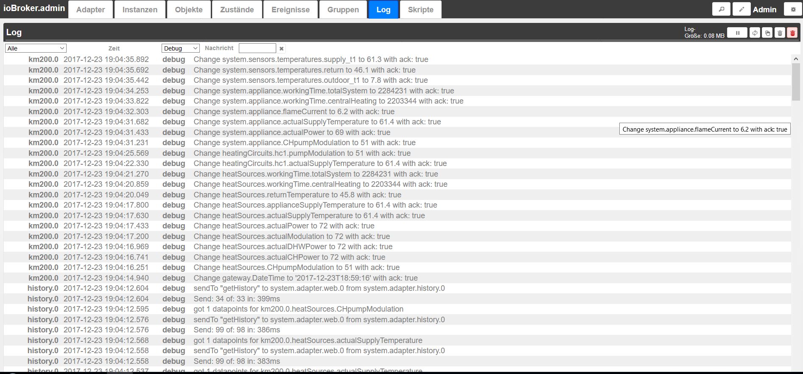Click the vertical scrollbar thumb of the log
Image resolution: width=803 pixels, height=374 pixels.
(x=795, y=82)
